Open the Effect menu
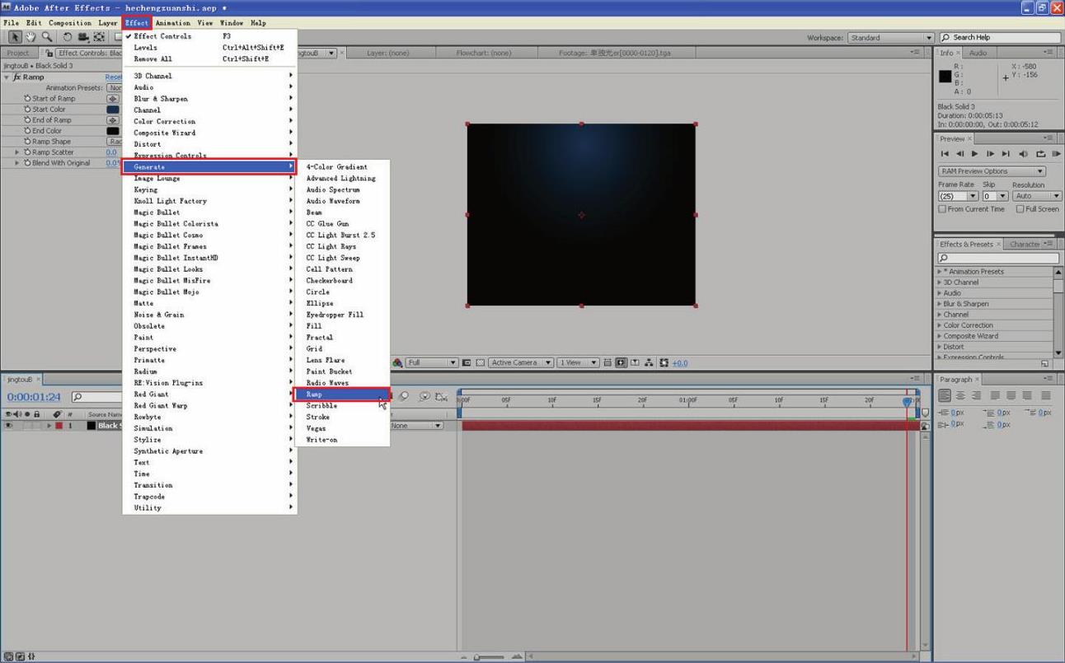This screenshot has width=1065, height=663. (x=137, y=23)
